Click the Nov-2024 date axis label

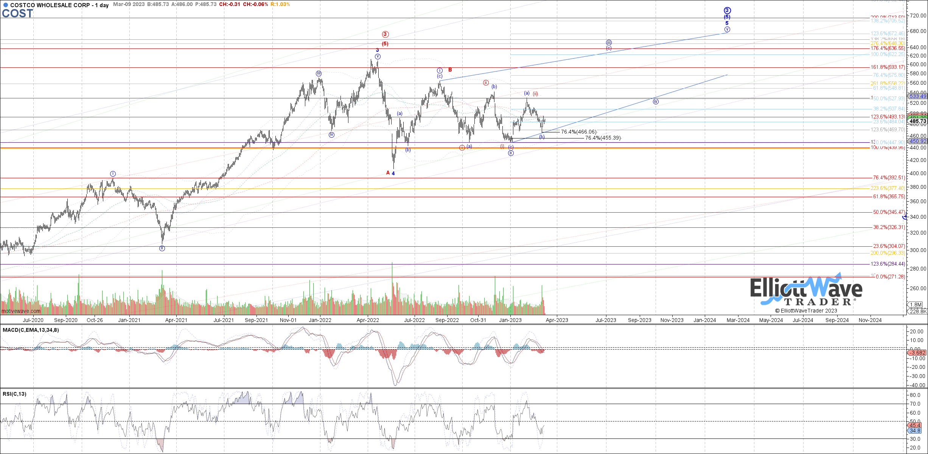coord(870,320)
